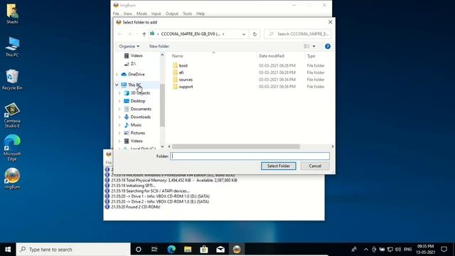Screen dimensions: 455x256
Task: Open the This PC desktop icon
Action: pos(12,46)
